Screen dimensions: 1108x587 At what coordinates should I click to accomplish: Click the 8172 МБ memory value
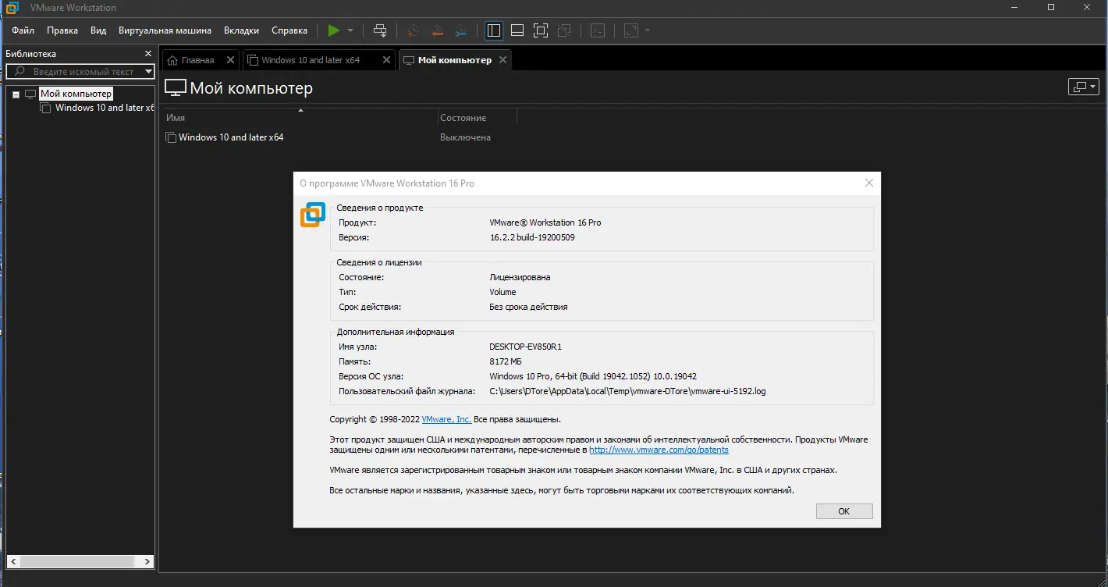pos(506,361)
